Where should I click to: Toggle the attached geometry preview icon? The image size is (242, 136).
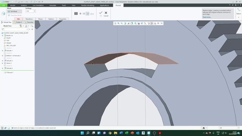(87, 14)
